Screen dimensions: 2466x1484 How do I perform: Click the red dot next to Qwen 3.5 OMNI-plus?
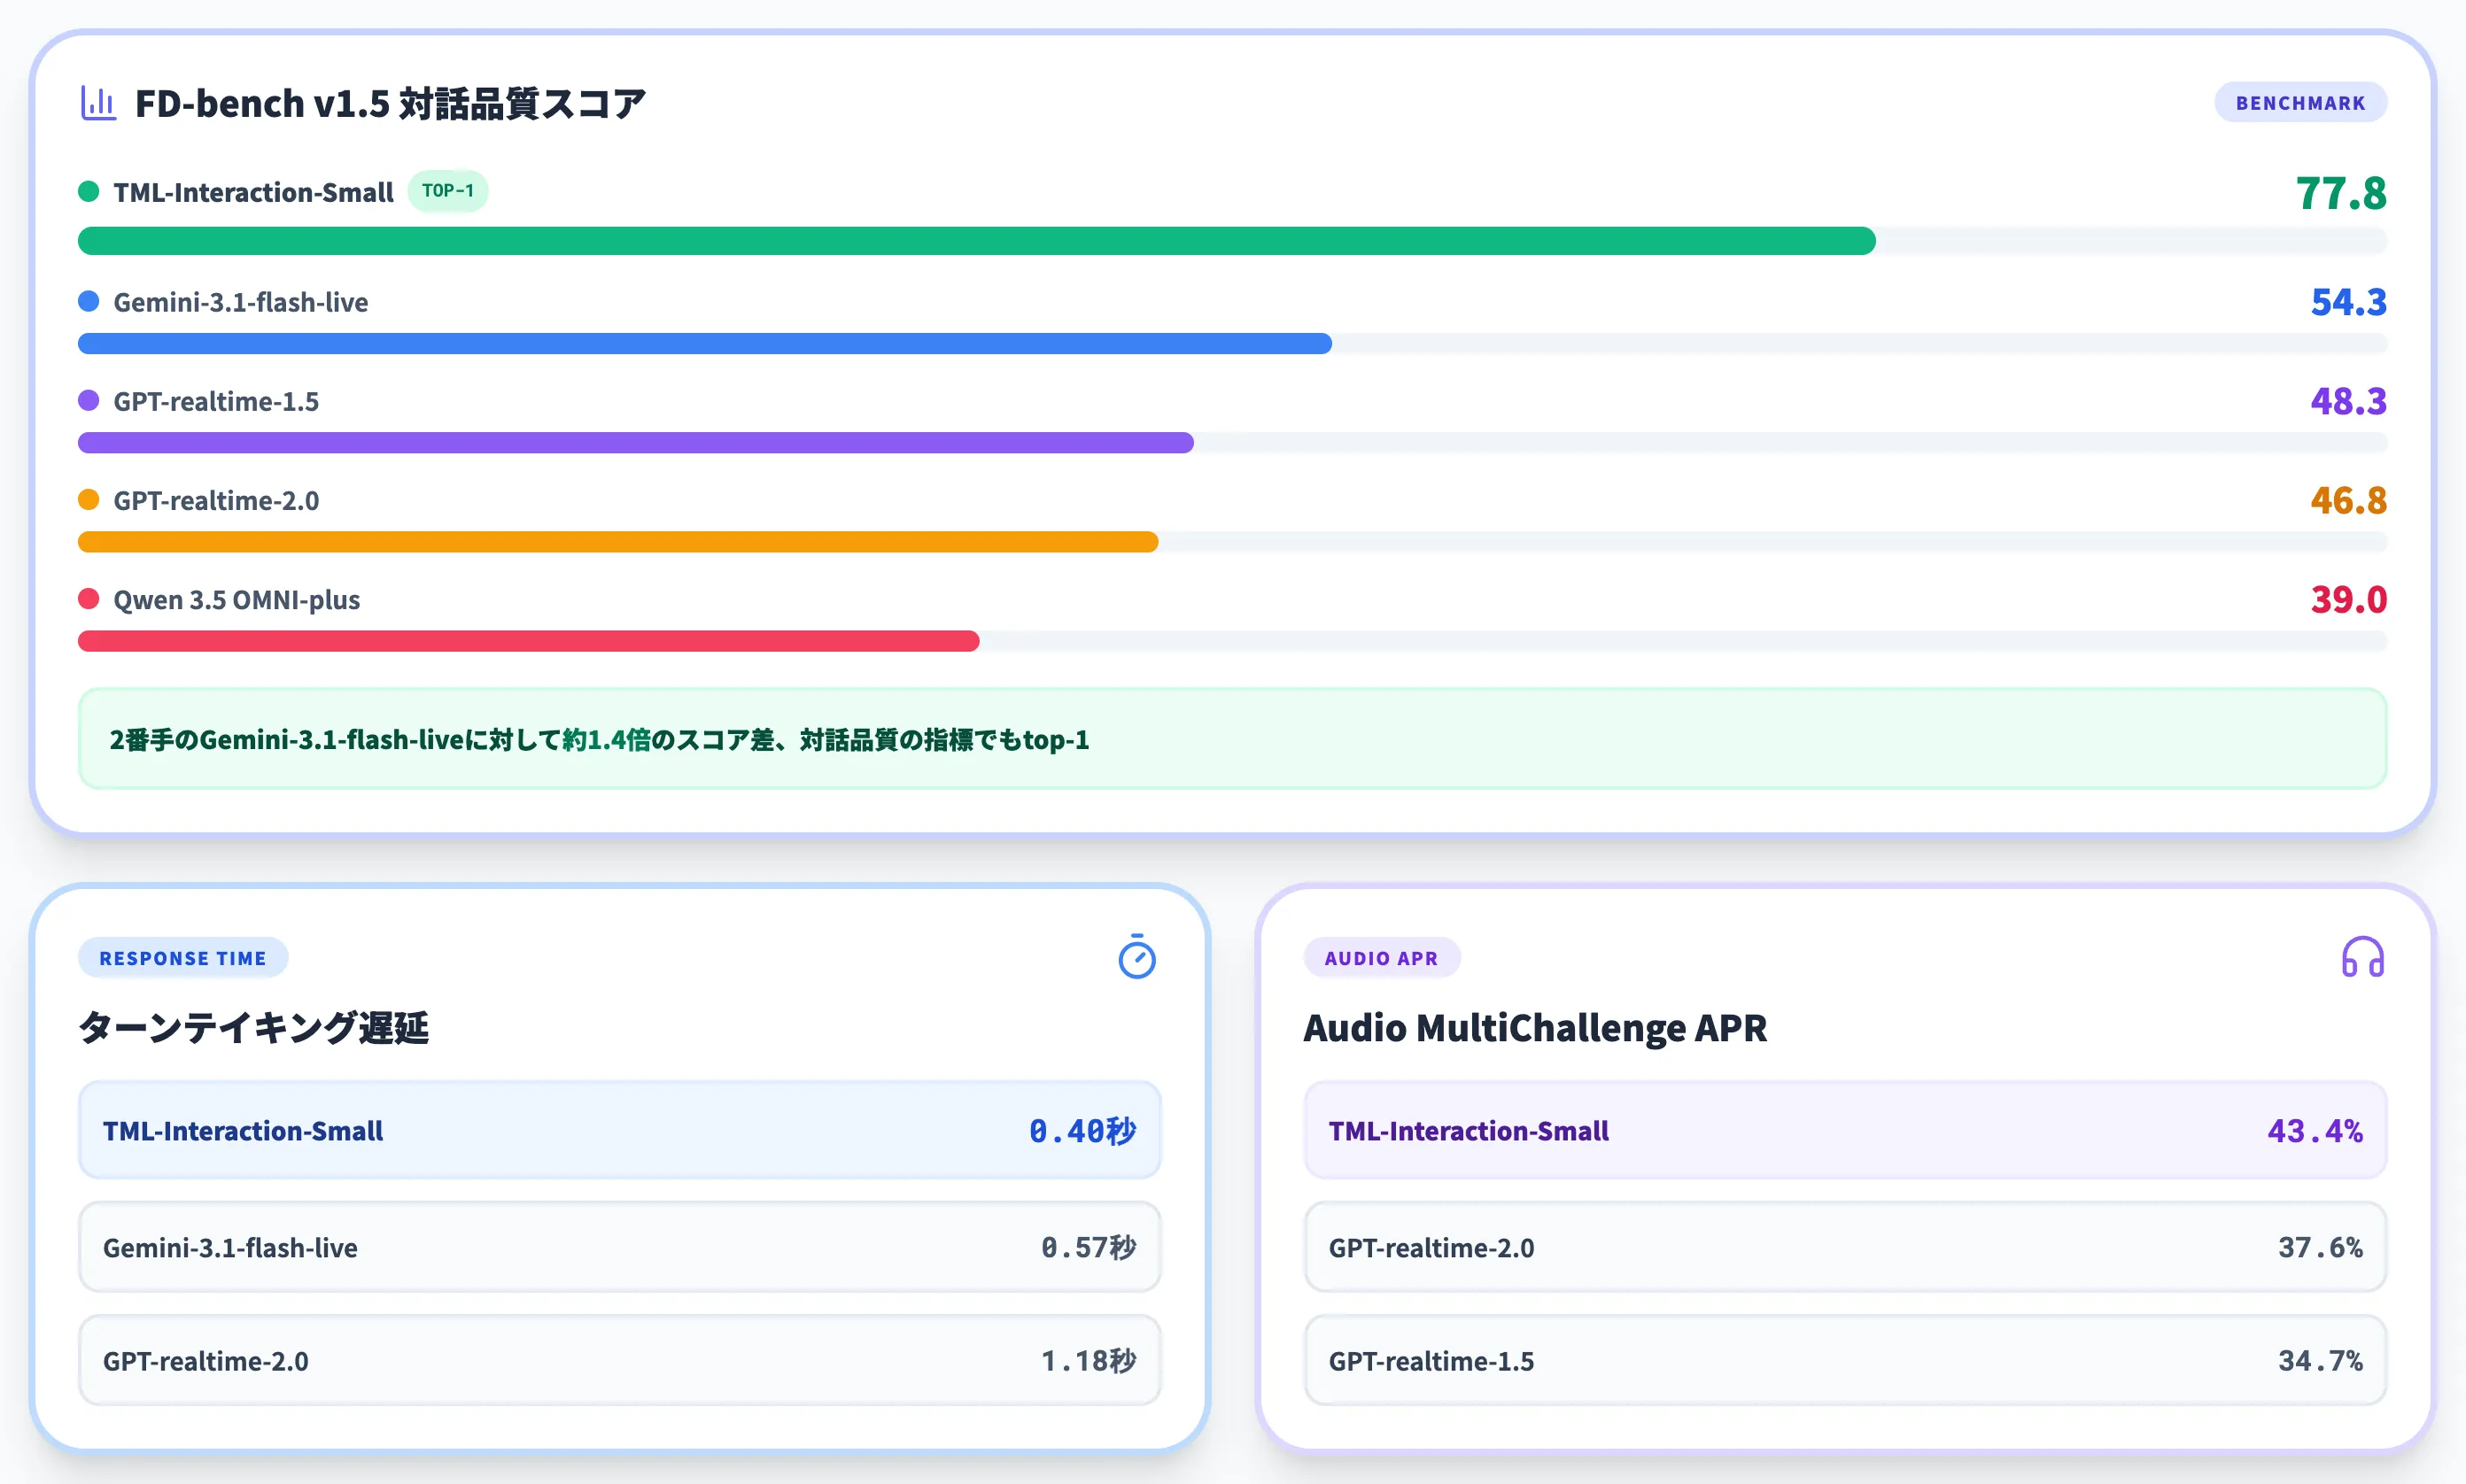click(x=89, y=598)
